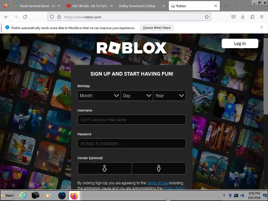268x201 pixels.
Task: Close the Hài Tết kiểu YouTube tab
Action: point(111,6)
